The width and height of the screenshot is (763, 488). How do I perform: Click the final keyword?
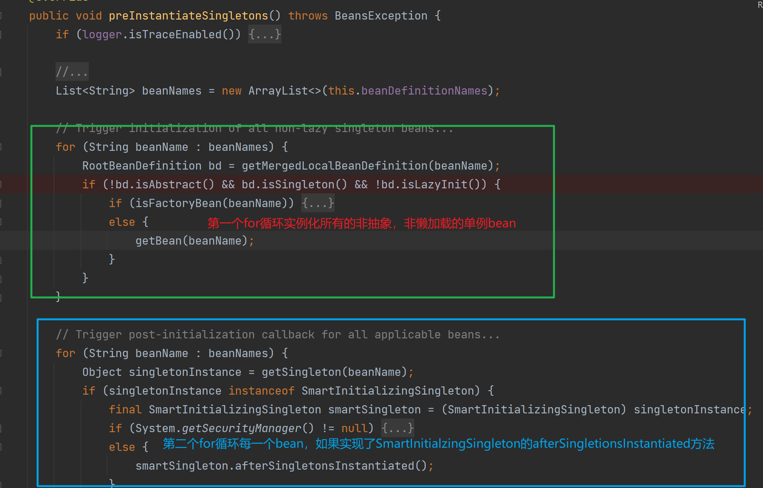[125, 409]
